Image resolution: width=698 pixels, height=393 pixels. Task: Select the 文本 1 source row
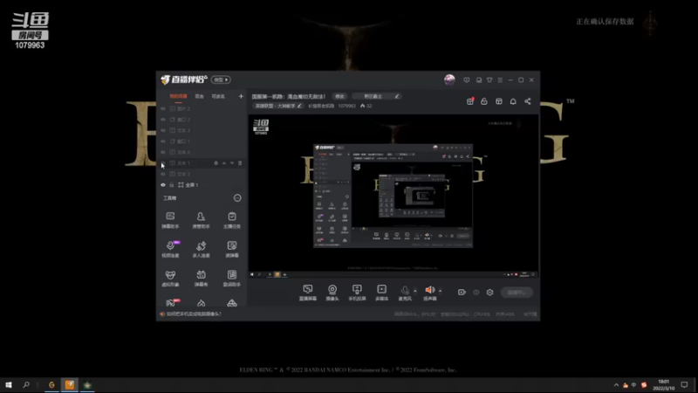202,163
